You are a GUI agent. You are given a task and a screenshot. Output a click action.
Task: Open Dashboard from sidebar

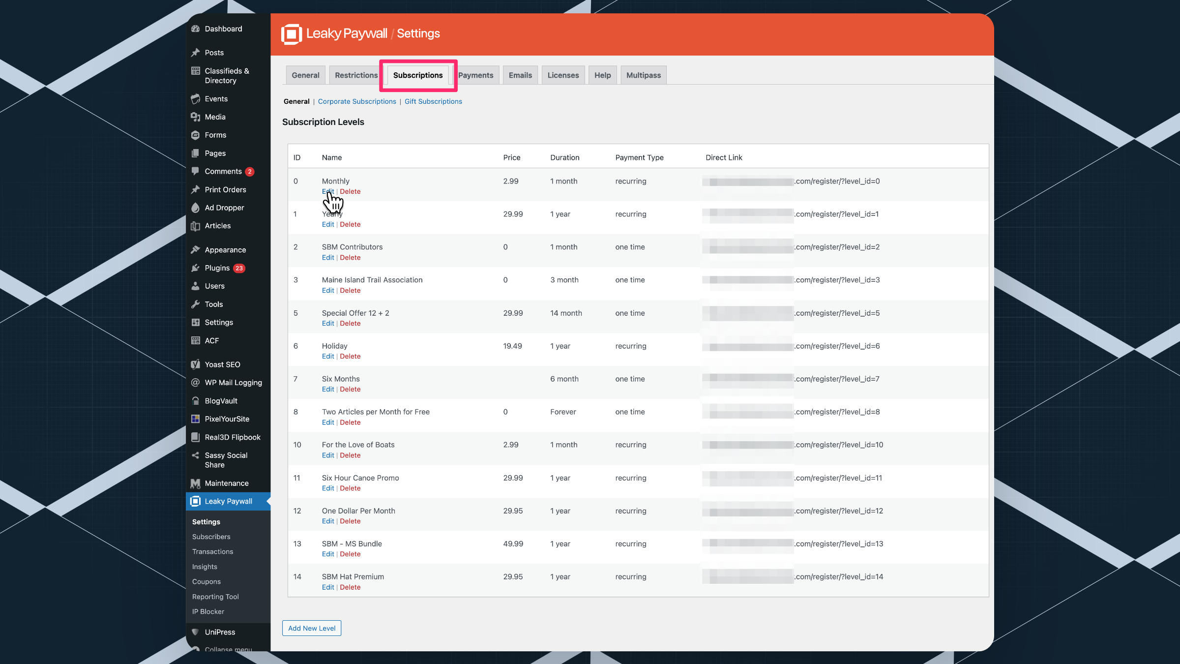click(223, 29)
